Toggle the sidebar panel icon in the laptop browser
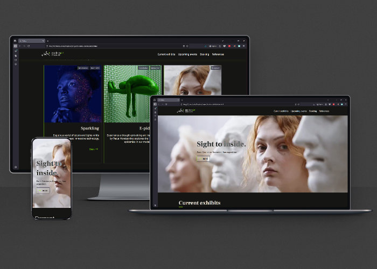This screenshot has width=377, height=269. tap(155, 104)
